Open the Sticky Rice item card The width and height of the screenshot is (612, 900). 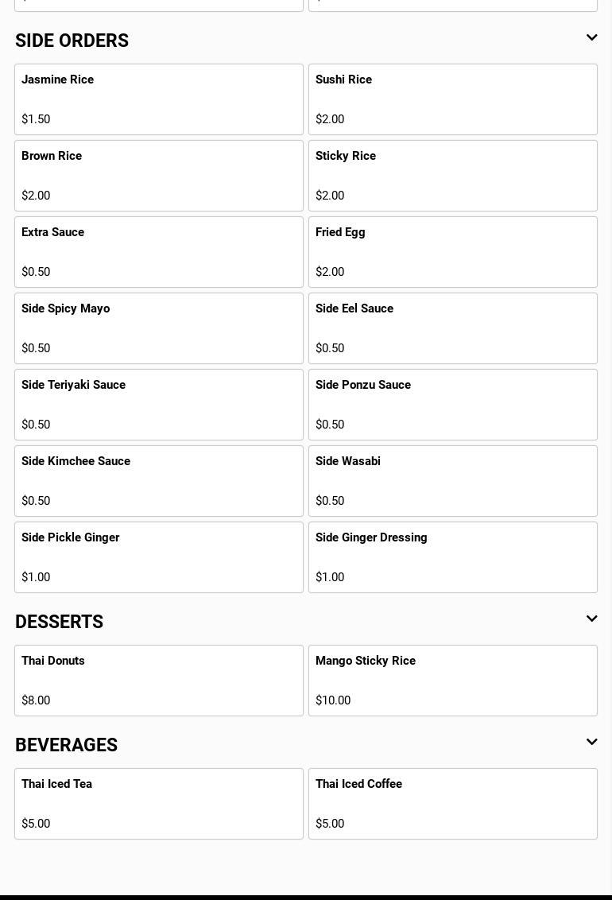pos(453,176)
